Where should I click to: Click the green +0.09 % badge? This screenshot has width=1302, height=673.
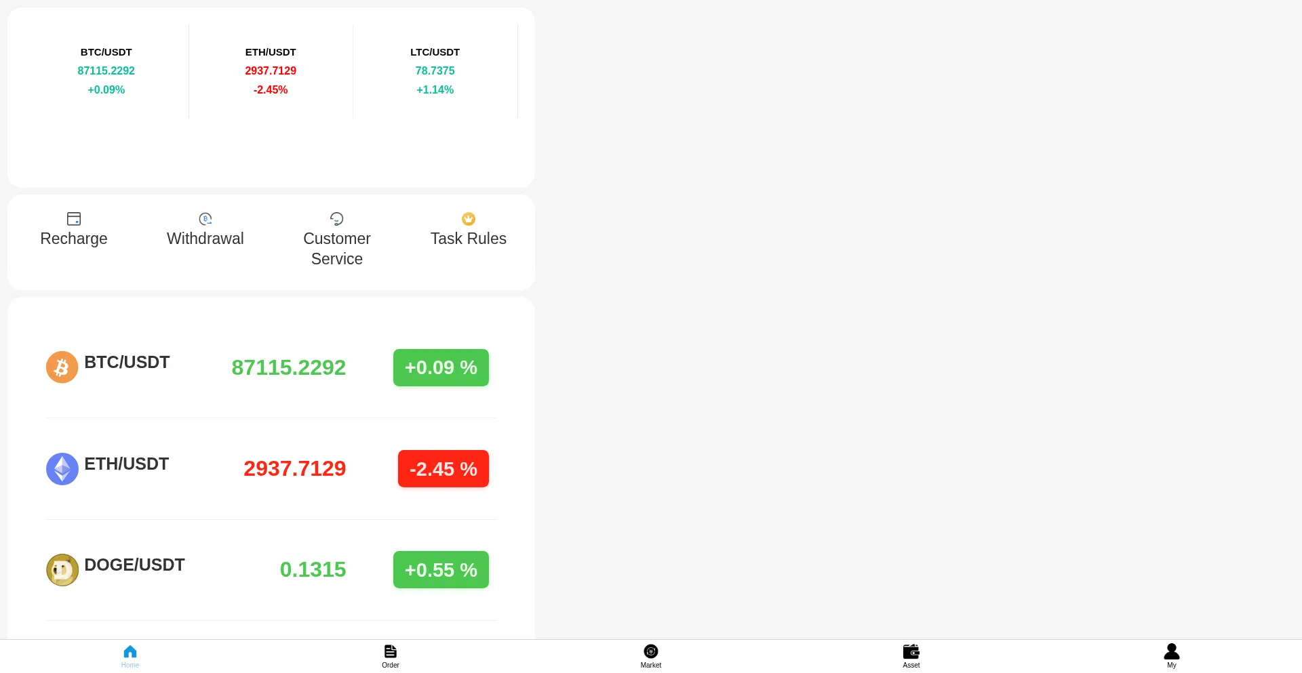tap(441, 367)
